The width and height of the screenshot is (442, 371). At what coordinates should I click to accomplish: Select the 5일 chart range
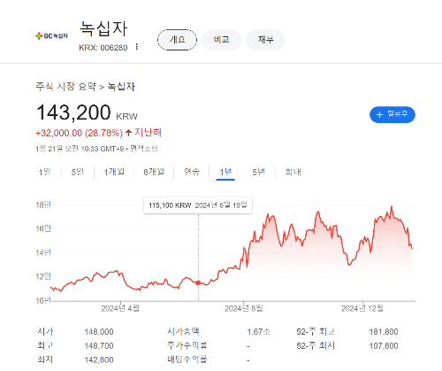78,172
